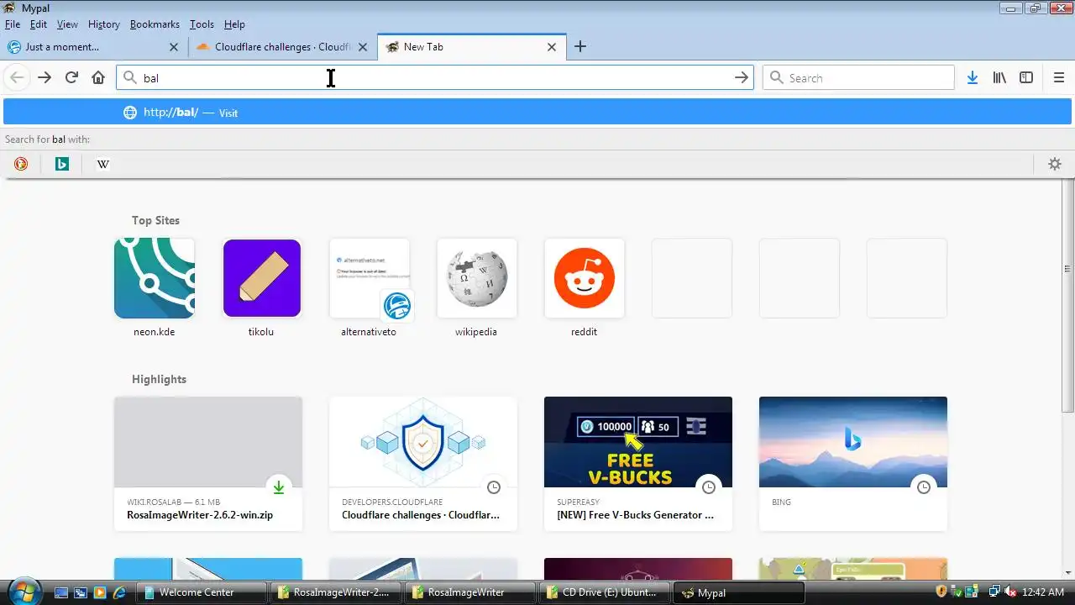
Task: Open RosaImageWriter-2.6.2-win.zip highlight card
Action: tap(208, 463)
